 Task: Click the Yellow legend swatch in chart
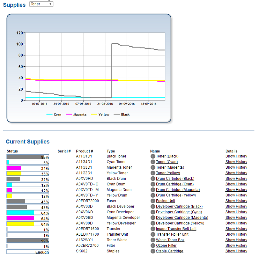[94, 114]
